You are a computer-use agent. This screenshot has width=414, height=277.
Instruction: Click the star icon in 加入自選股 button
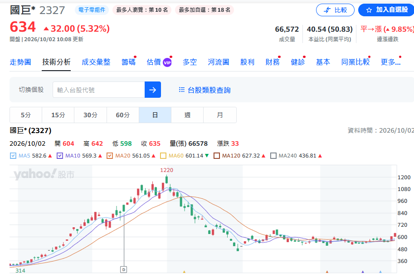[x=369, y=10]
